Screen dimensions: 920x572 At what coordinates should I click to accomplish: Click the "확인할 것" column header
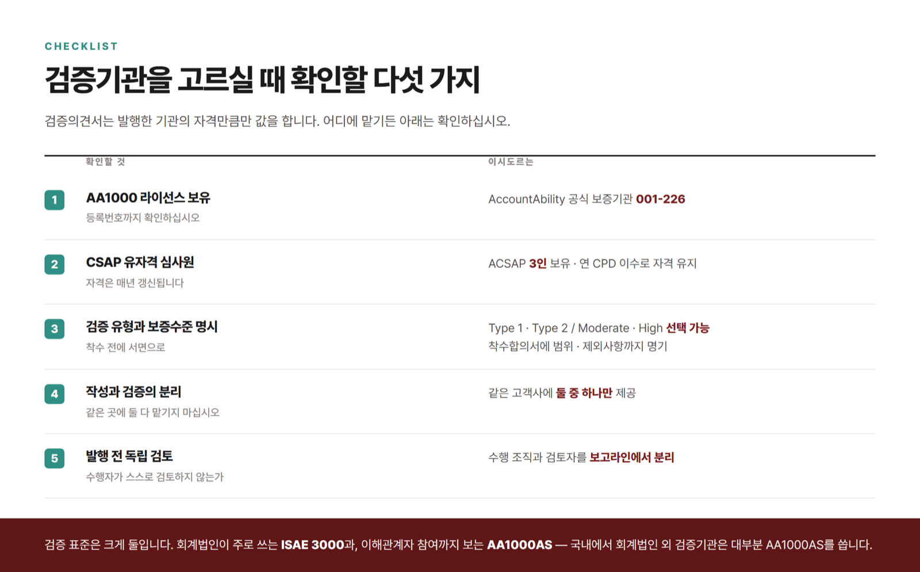click(x=105, y=162)
